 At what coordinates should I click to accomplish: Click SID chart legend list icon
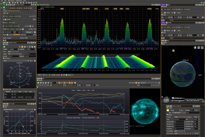click(x=75, y=83)
